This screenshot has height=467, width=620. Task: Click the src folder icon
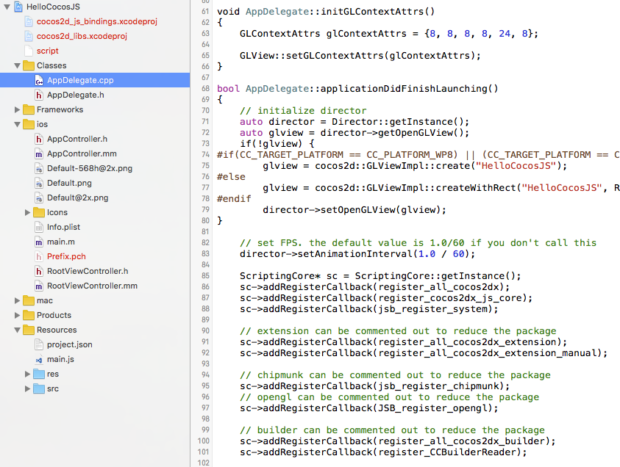[x=39, y=388]
